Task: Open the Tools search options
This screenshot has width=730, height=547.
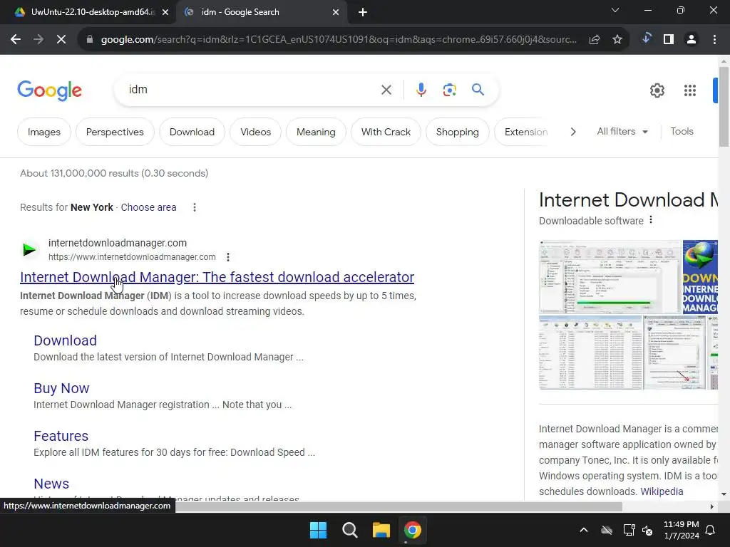Action: pos(682,132)
